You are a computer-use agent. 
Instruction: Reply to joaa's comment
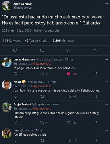(x=16, y=140)
